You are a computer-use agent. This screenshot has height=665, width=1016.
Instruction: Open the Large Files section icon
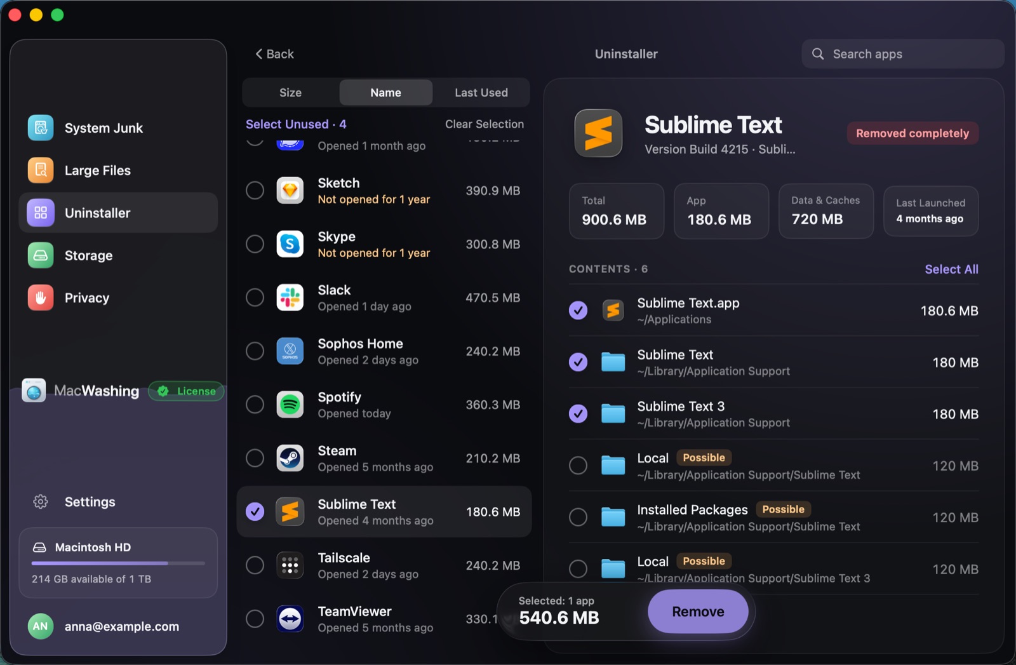41,170
